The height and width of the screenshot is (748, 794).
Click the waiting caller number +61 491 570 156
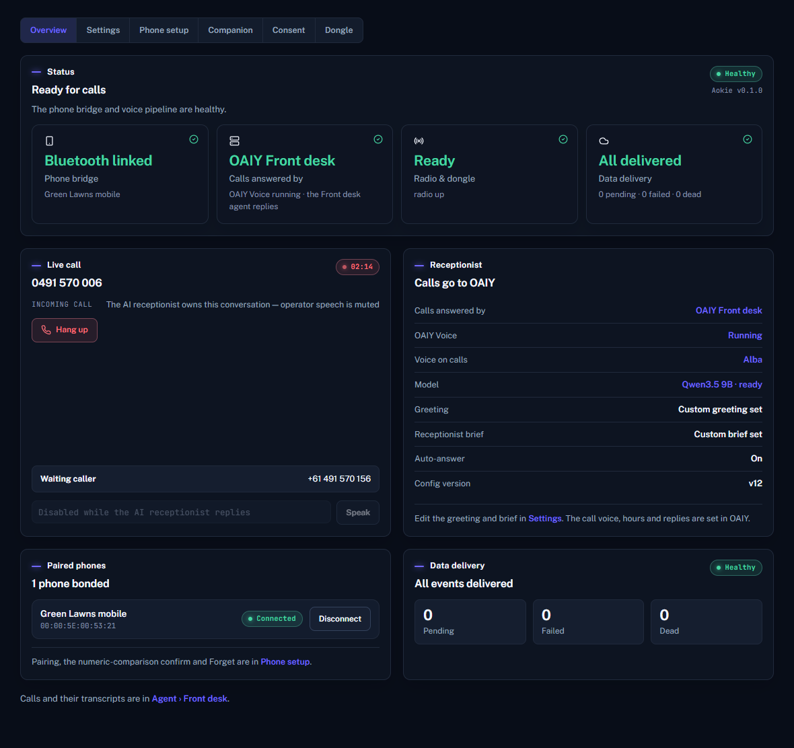[x=339, y=479]
